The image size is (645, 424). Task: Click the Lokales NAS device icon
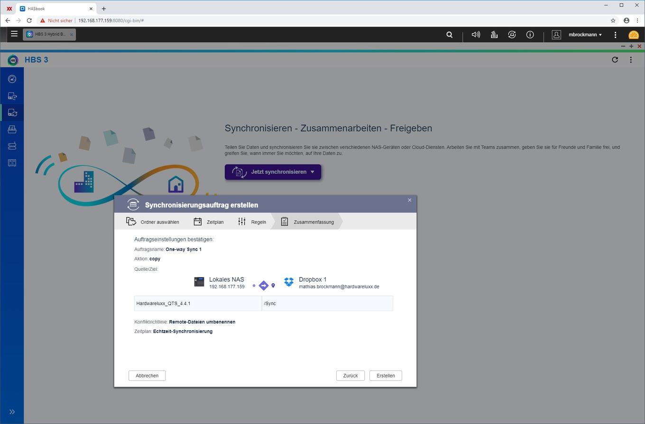199,282
